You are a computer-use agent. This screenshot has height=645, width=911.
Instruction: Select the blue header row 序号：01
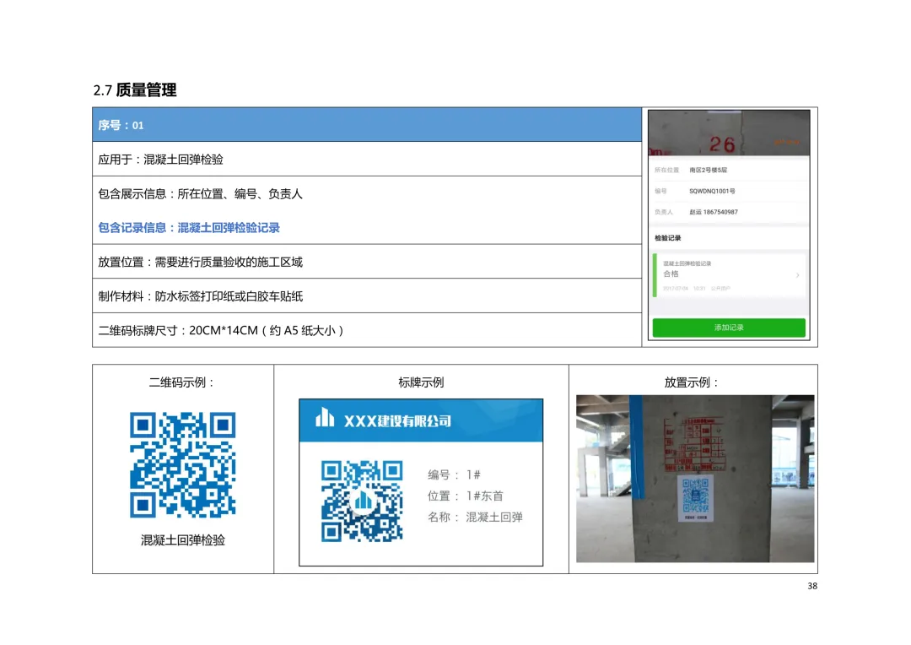pyautogui.click(x=367, y=124)
